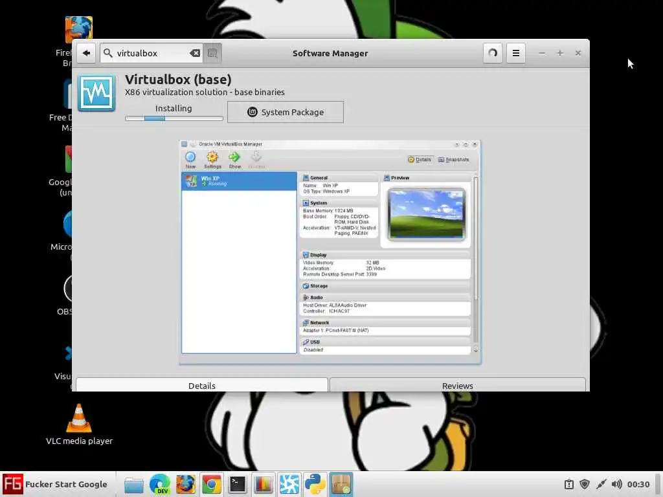Open the file manager in taskbar
The width and height of the screenshot is (663, 497).
point(133,484)
